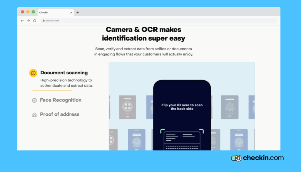Click the yellow minimize window button

[28, 12]
